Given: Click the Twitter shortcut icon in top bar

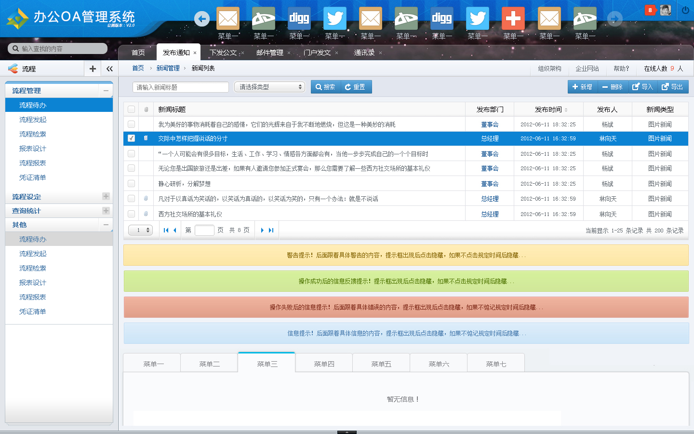Looking at the screenshot, I should (x=334, y=19).
